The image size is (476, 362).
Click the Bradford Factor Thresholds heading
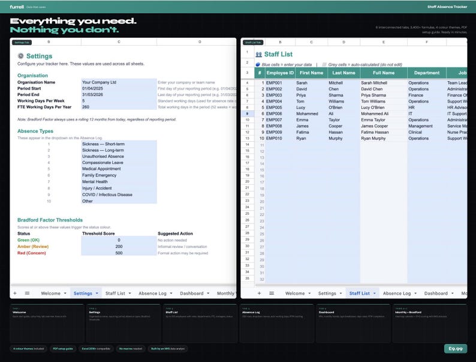[x=50, y=220]
